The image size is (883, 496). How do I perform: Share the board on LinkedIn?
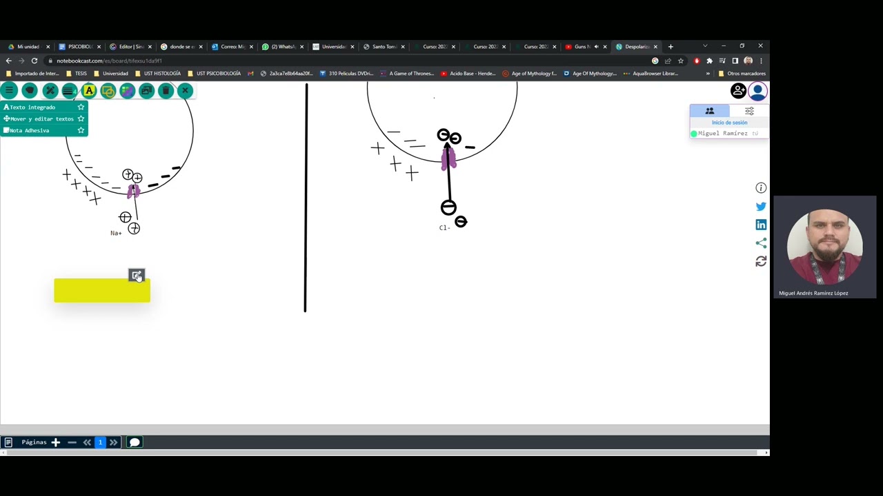coord(761,225)
